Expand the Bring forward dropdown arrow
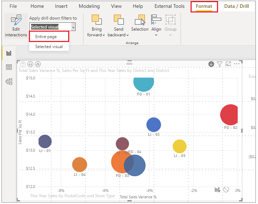Viewport: 258px width, 204px height. coord(103,35)
